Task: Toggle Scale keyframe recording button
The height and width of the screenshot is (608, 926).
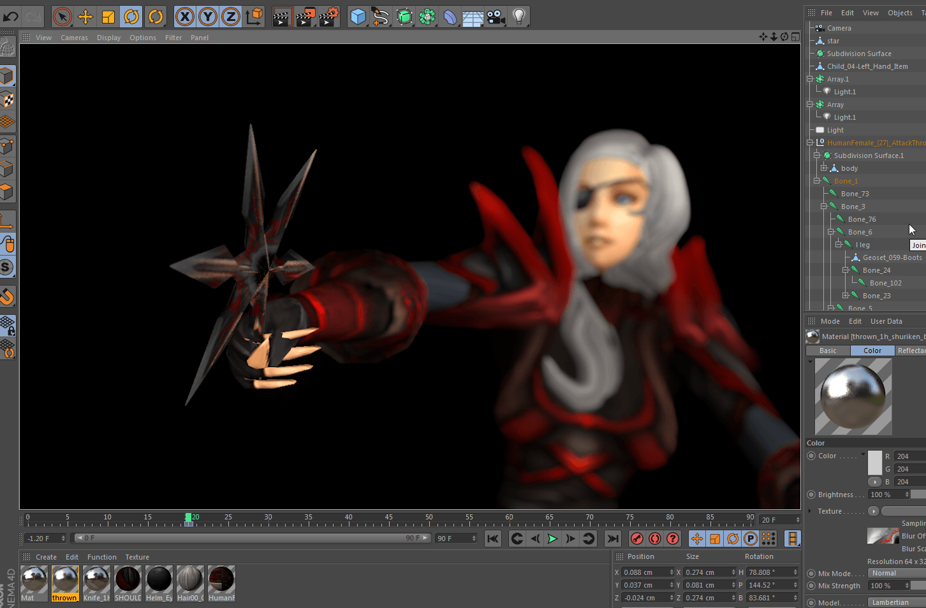Action: pos(715,539)
